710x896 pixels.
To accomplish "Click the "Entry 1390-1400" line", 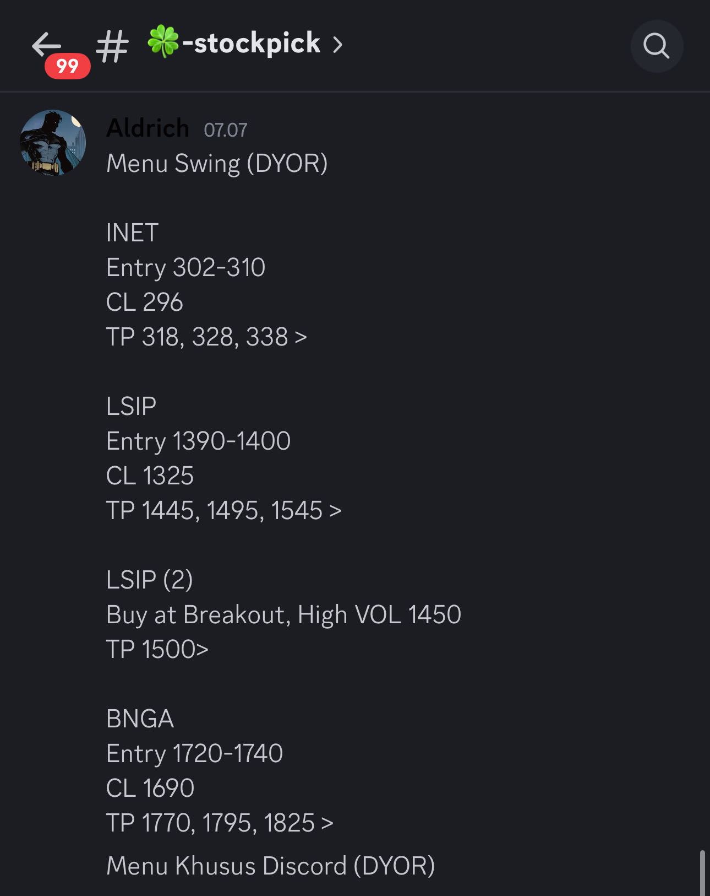I will (x=198, y=441).
